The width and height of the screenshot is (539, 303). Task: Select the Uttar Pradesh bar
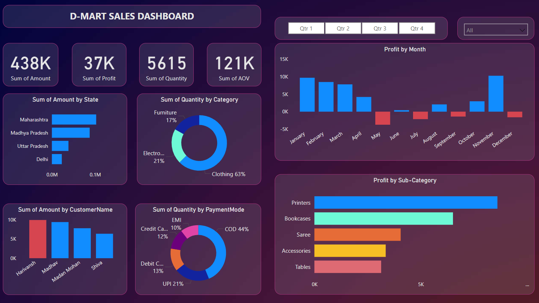60,146
